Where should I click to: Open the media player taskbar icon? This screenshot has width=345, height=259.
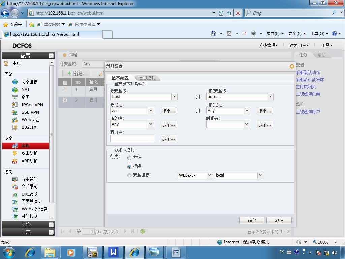point(71,252)
